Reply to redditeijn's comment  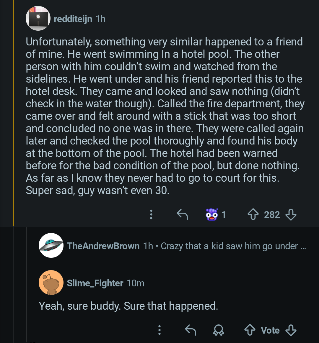point(182,214)
